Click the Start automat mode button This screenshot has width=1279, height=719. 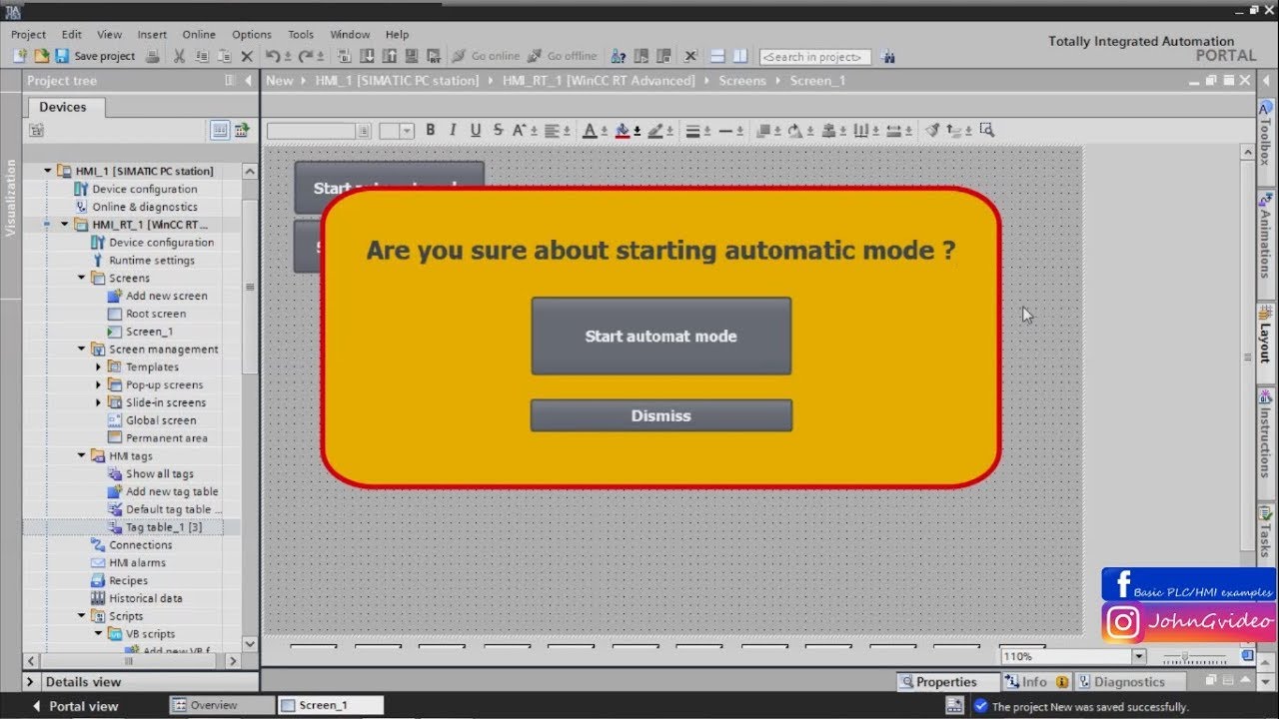[x=661, y=337]
